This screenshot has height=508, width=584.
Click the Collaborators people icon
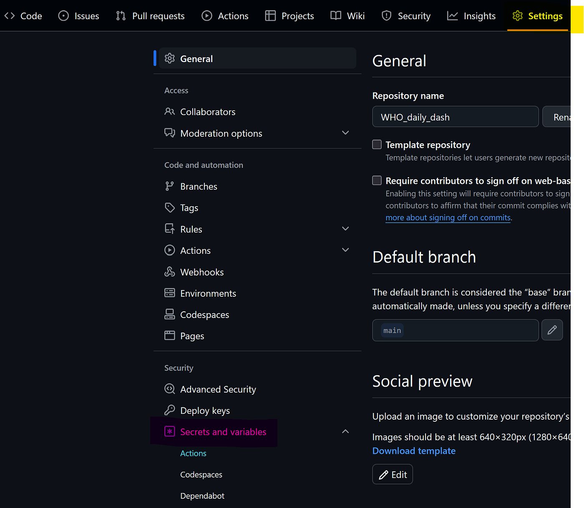tap(170, 112)
